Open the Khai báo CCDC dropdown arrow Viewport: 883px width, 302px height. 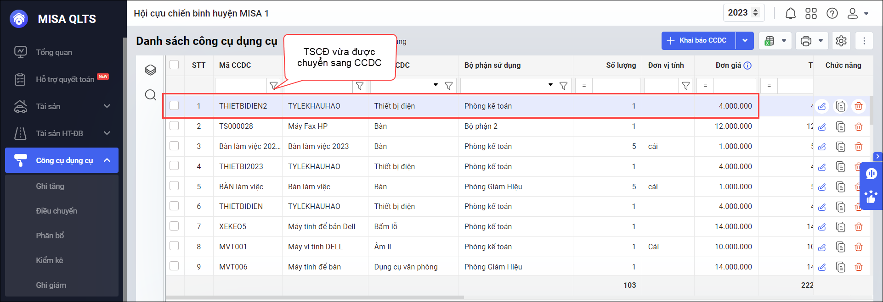pos(745,41)
